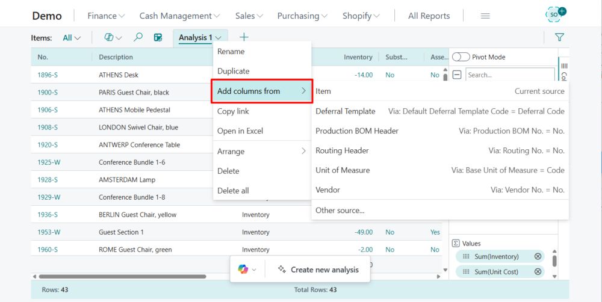
Task: Remove Sum(Unit Cost) with its X icon
Action: tap(538, 272)
